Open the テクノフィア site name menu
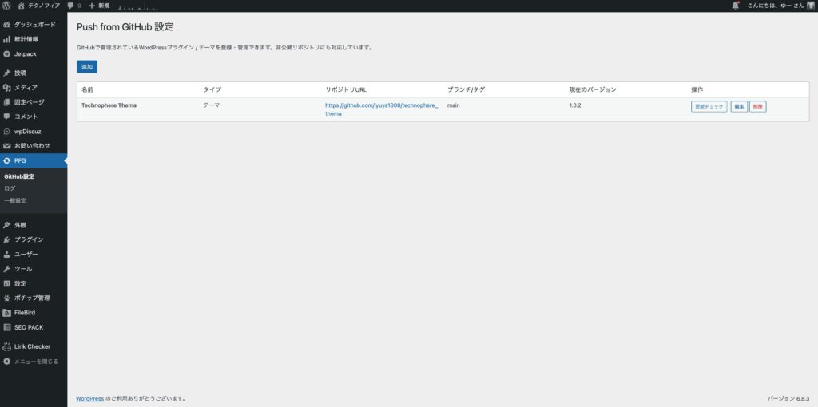This screenshot has width=818, height=407. [38, 6]
